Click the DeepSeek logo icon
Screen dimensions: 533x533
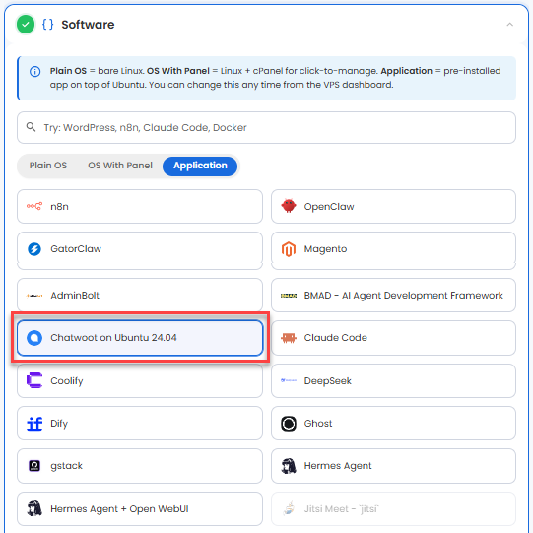pyautogui.click(x=289, y=380)
